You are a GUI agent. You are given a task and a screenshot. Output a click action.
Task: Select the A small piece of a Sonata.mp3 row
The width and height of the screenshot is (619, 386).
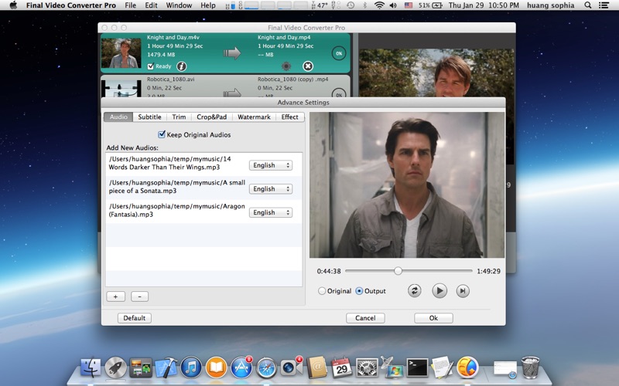[203, 188]
